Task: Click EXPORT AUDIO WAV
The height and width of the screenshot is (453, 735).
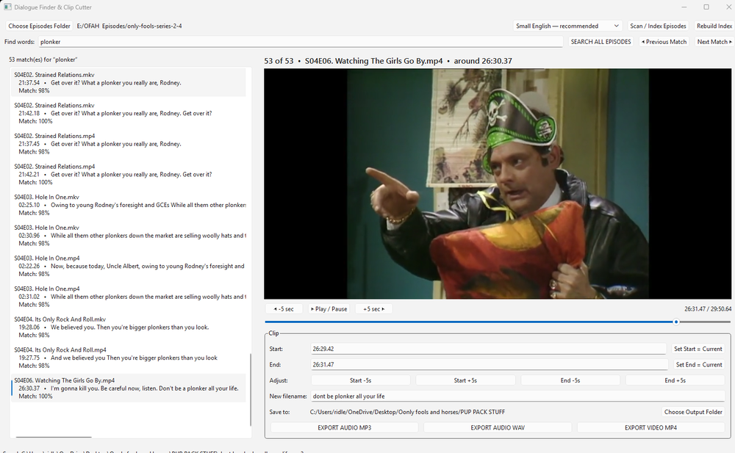Action: [498, 427]
